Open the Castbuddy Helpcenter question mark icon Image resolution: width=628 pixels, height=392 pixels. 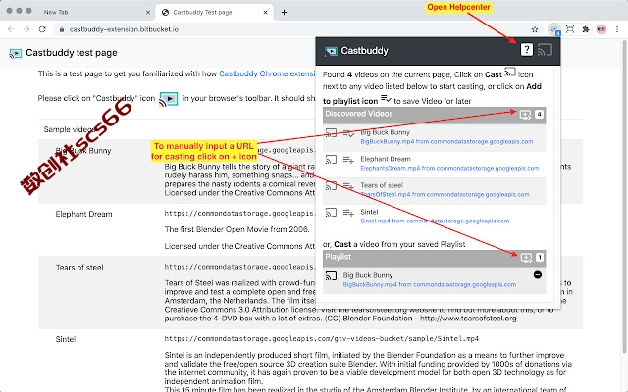coord(526,50)
